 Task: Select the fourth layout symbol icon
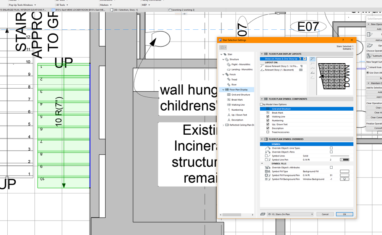tap(312, 73)
